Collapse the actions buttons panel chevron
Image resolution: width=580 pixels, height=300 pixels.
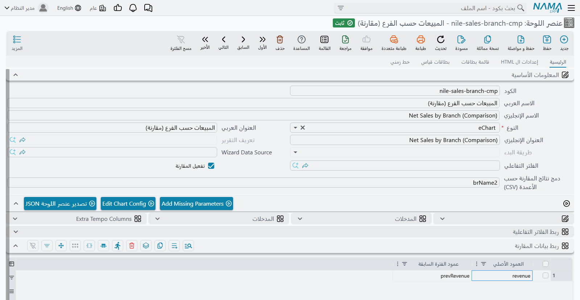(x=16, y=203)
